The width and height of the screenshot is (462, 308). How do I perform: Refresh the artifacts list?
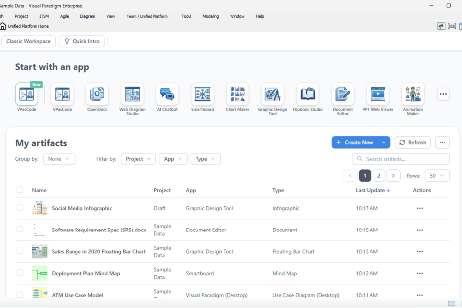(x=413, y=143)
